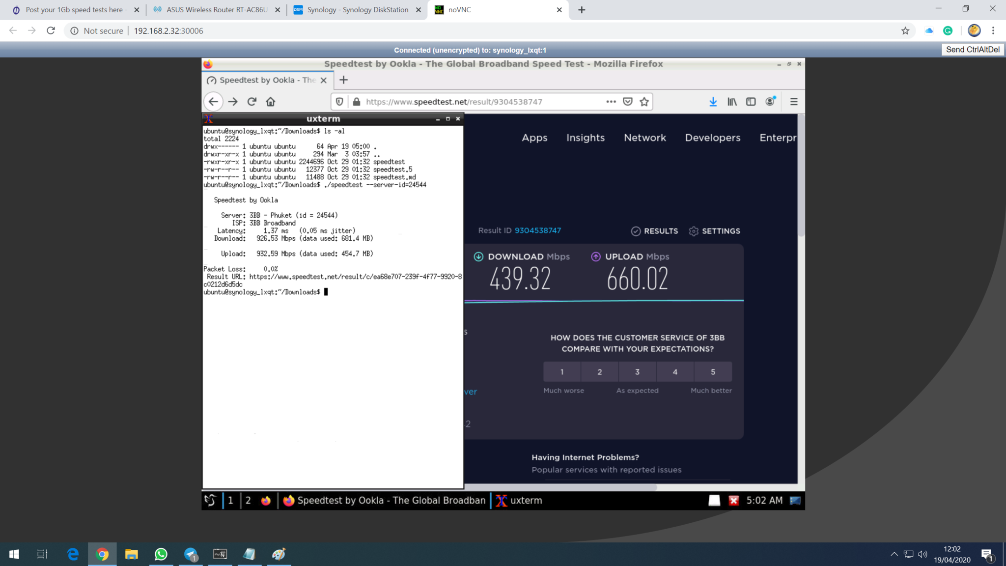Image resolution: width=1006 pixels, height=566 pixels.
Task: Open Grammarly extension icon in Chrome
Action: click(x=948, y=31)
